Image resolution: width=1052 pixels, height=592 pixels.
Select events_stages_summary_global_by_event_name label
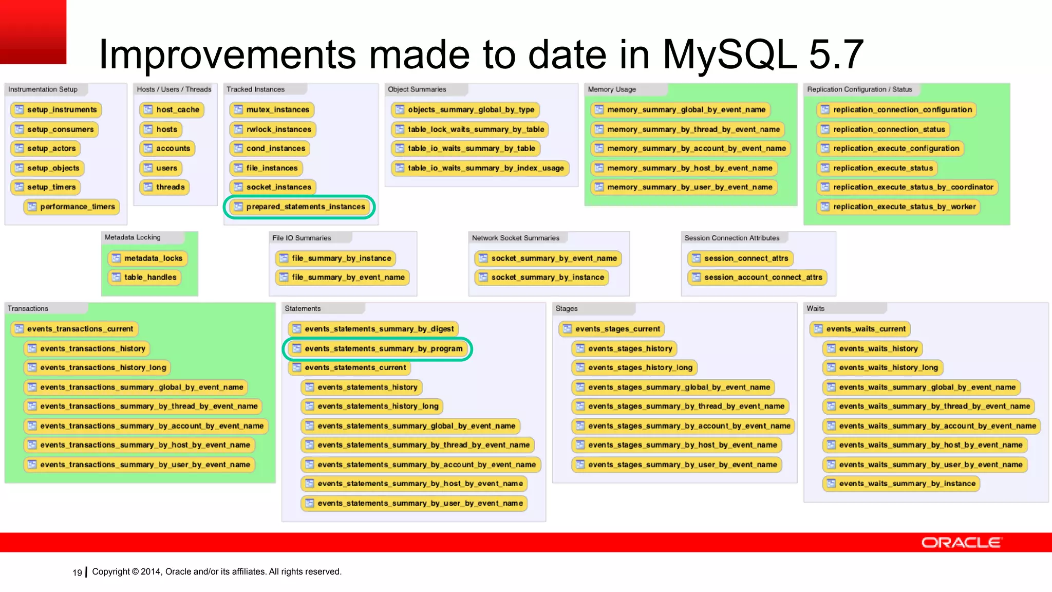pyautogui.click(x=679, y=387)
